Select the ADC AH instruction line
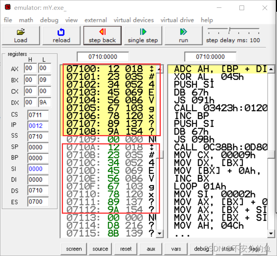This screenshot has width=277, height=256. (x=218, y=69)
